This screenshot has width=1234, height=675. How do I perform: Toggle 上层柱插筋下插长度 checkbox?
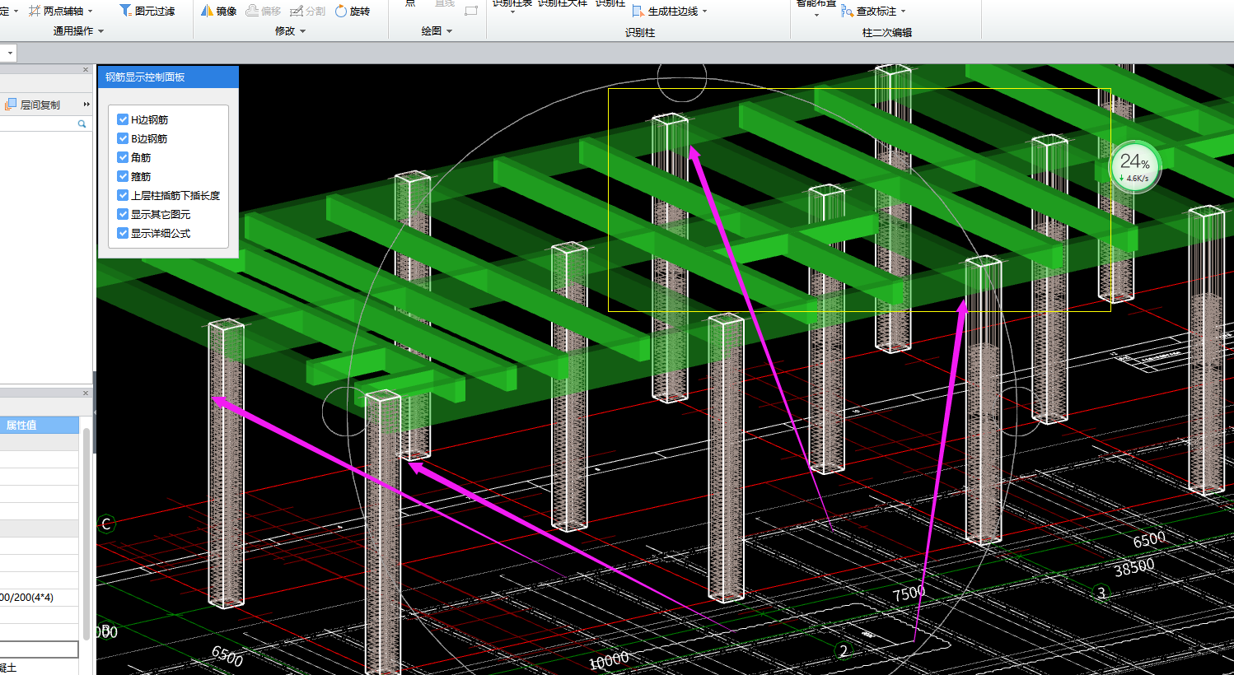[123, 195]
